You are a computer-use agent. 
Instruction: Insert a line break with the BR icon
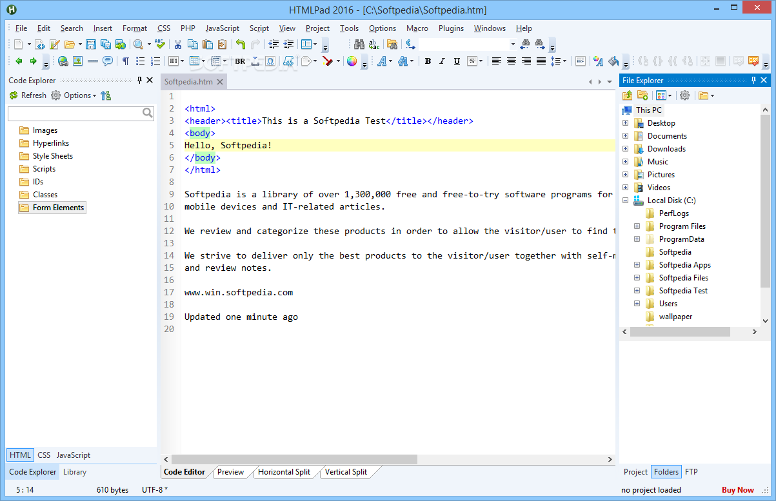[x=241, y=61]
